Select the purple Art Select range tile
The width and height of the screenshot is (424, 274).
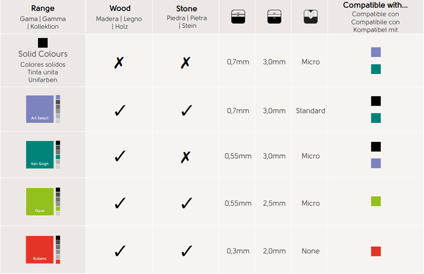coord(40,109)
